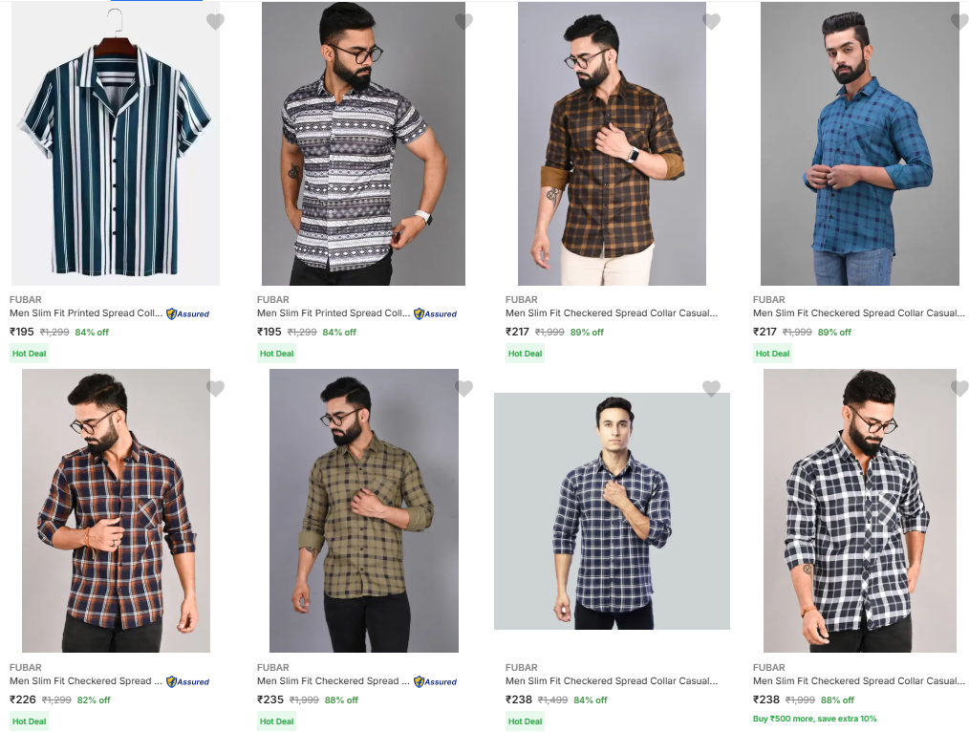The height and width of the screenshot is (732, 969).
Task: Heart the olive green checkered shirt
Action: pos(463,388)
